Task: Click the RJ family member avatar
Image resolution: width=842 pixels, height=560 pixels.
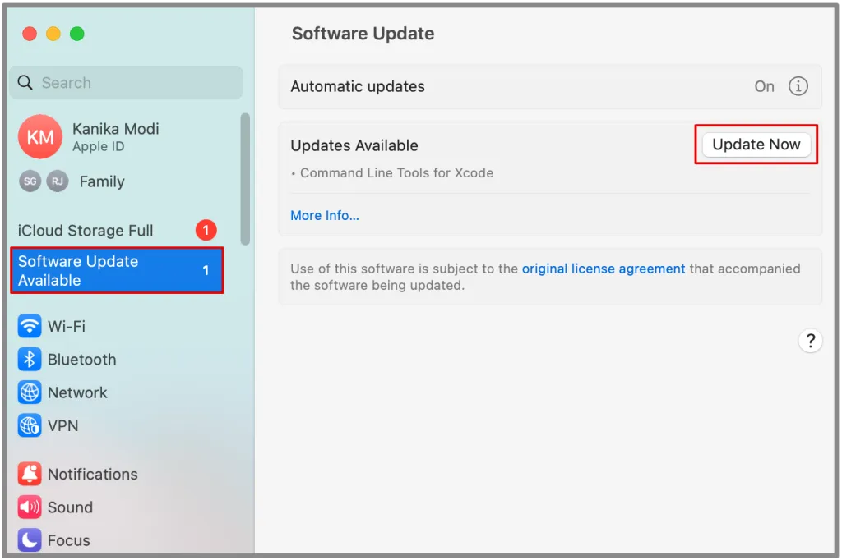Action: (x=57, y=181)
